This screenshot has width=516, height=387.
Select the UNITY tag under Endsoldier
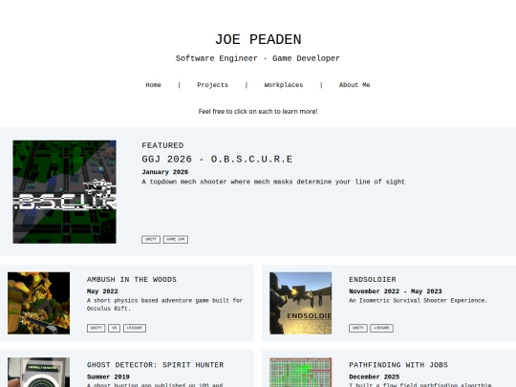[358, 328]
